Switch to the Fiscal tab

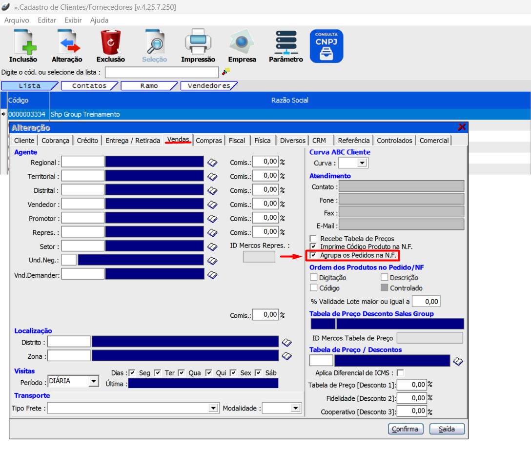(x=237, y=141)
